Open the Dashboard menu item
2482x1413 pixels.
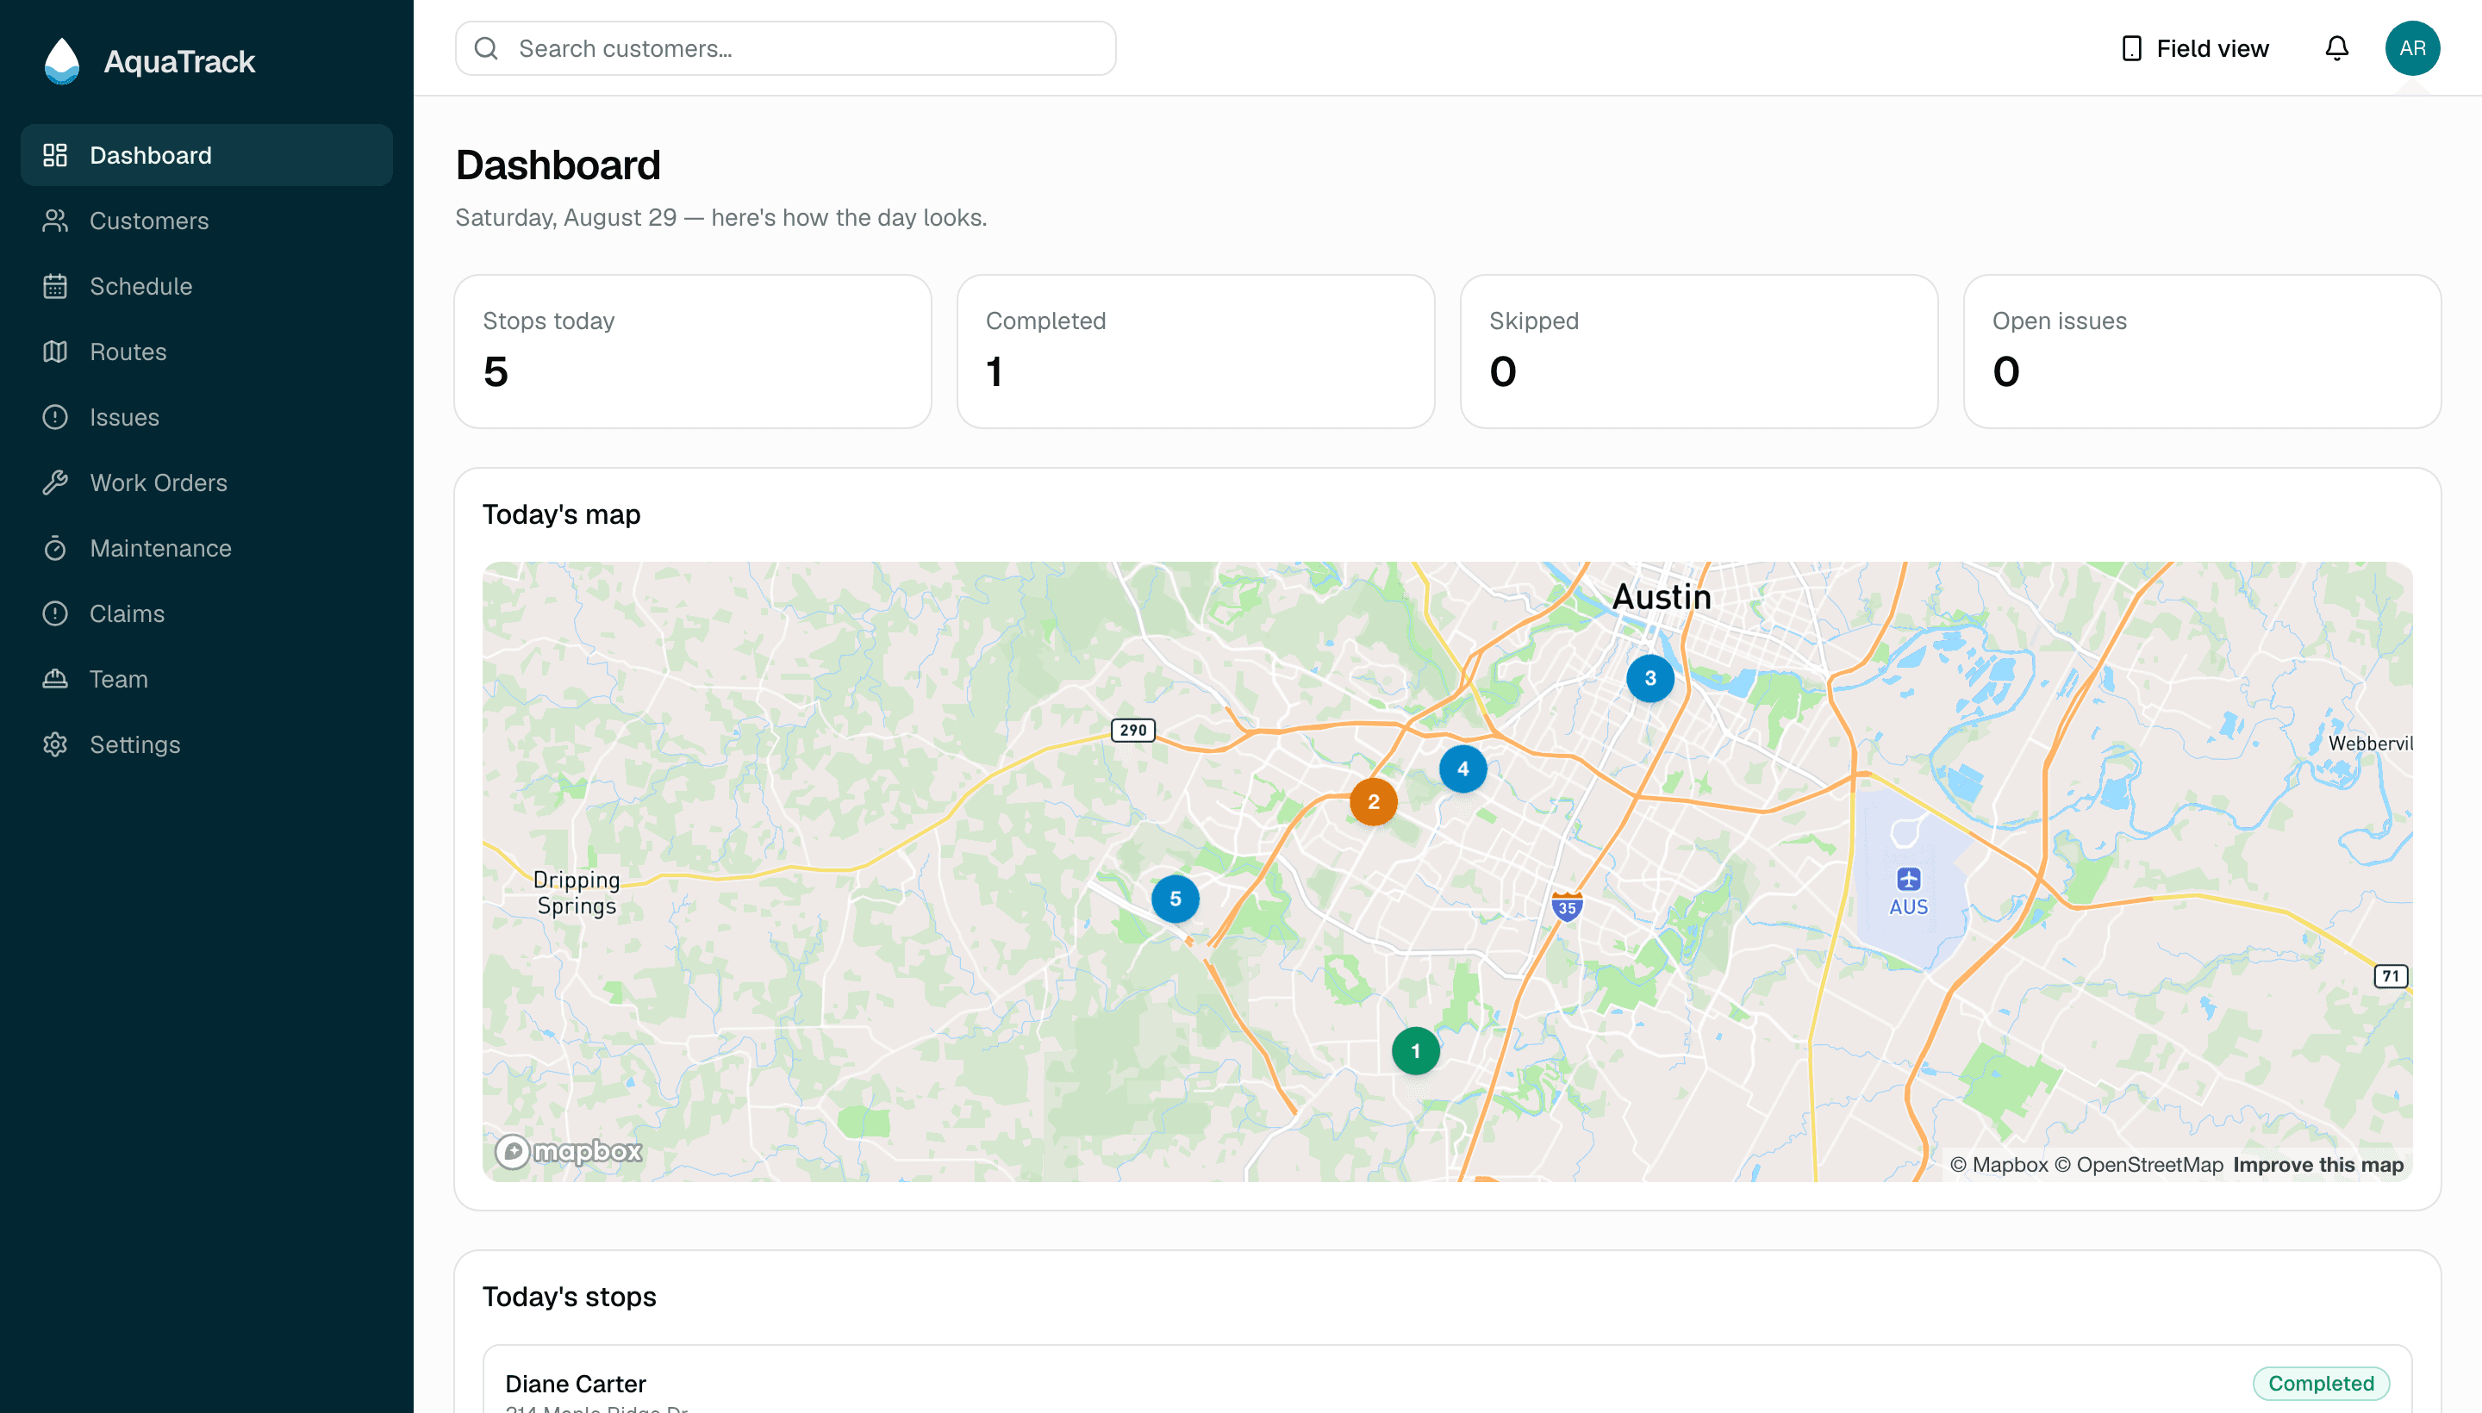pyautogui.click(x=207, y=155)
